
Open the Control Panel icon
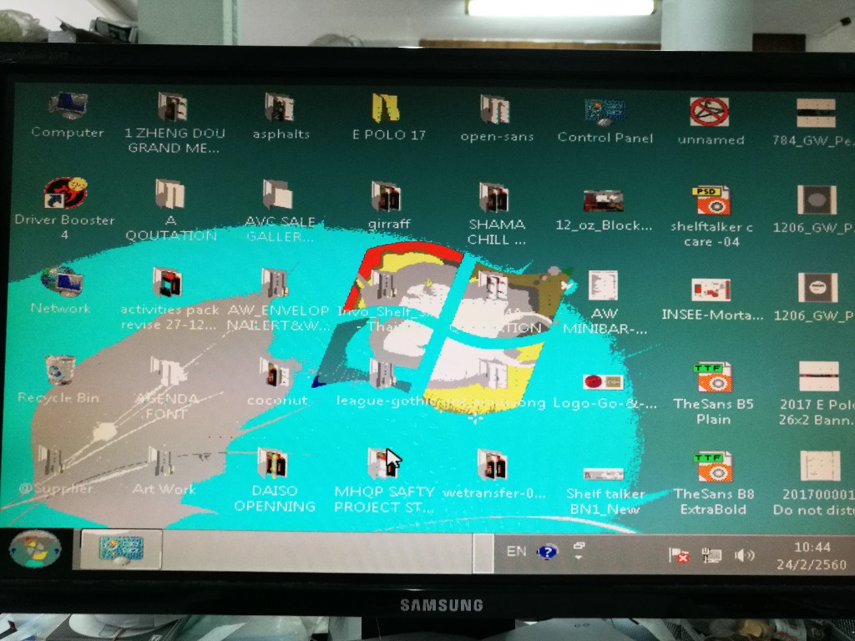click(x=605, y=112)
